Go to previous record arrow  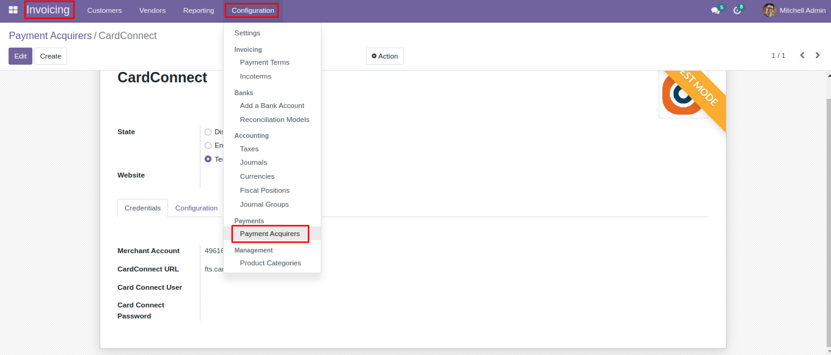[802, 56]
